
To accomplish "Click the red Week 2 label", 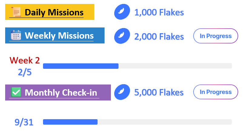I will [x=25, y=60].
